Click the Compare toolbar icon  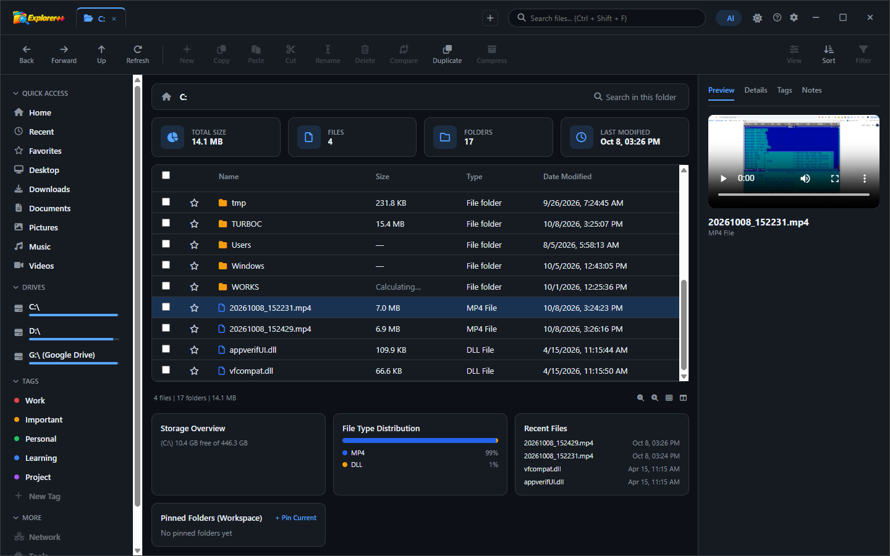[x=404, y=54]
